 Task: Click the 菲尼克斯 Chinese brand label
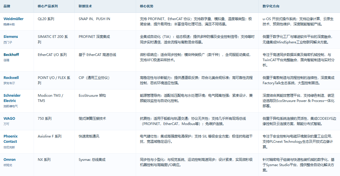[x=9, y=147]
